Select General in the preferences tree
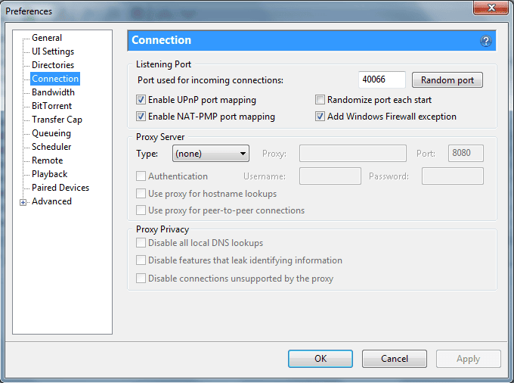514x383 pixels. (47, 38)
